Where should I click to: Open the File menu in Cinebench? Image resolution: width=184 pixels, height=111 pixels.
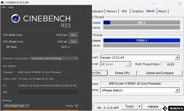pos(4,7)
